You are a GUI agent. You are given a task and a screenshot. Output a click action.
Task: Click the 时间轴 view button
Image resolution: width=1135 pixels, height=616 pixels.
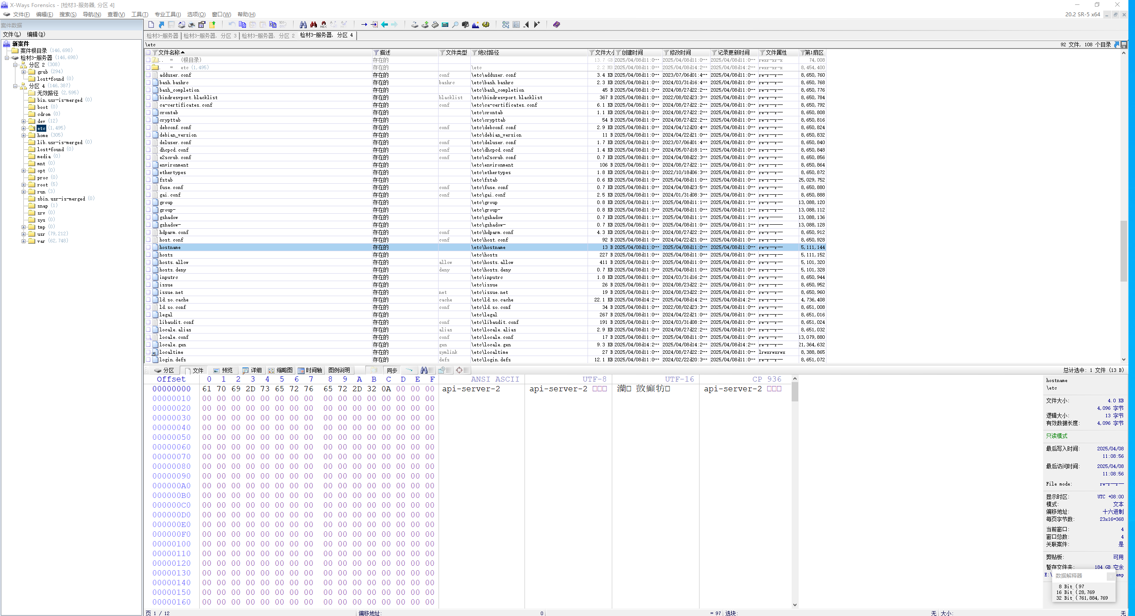click(x=310, y=370)
